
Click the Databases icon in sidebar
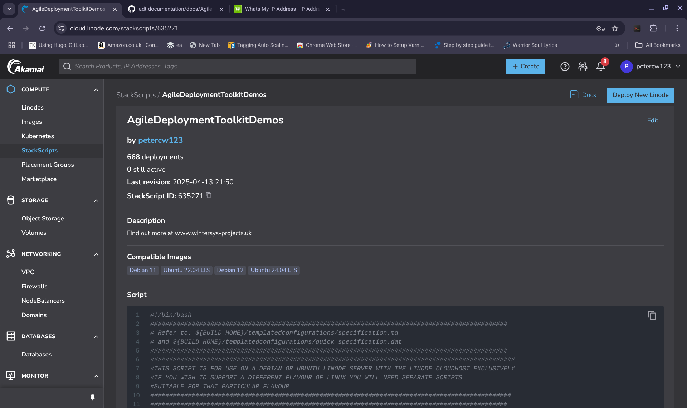11,336
